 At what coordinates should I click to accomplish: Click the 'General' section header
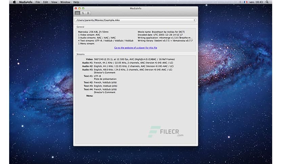click(x=80, y=27)
